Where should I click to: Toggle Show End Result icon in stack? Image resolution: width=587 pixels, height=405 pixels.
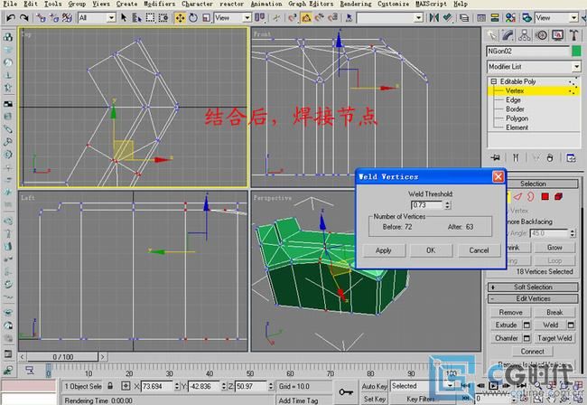coord(516,157)
